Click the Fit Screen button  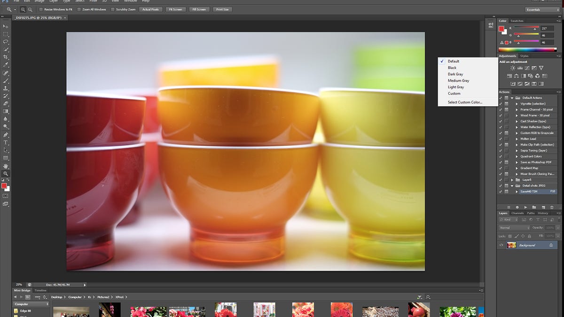pos(175,9)
